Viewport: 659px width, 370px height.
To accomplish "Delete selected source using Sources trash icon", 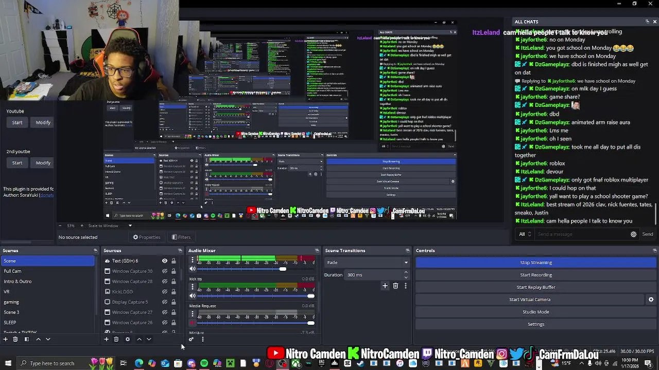I will (x=116, y=339).
